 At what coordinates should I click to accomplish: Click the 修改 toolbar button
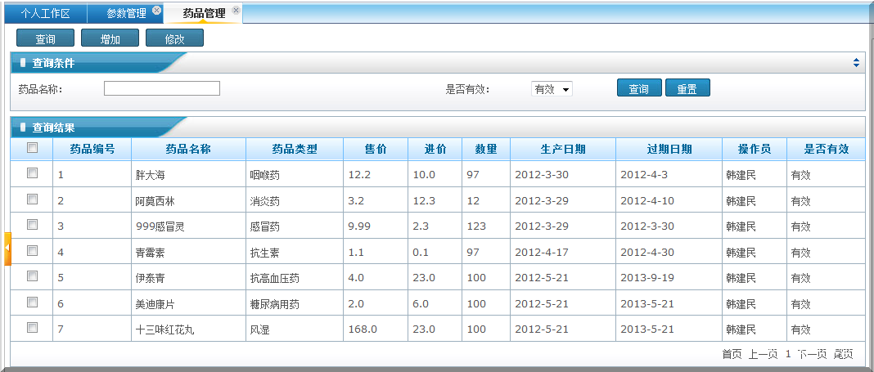pyautogui.click(x=174, y=38)
